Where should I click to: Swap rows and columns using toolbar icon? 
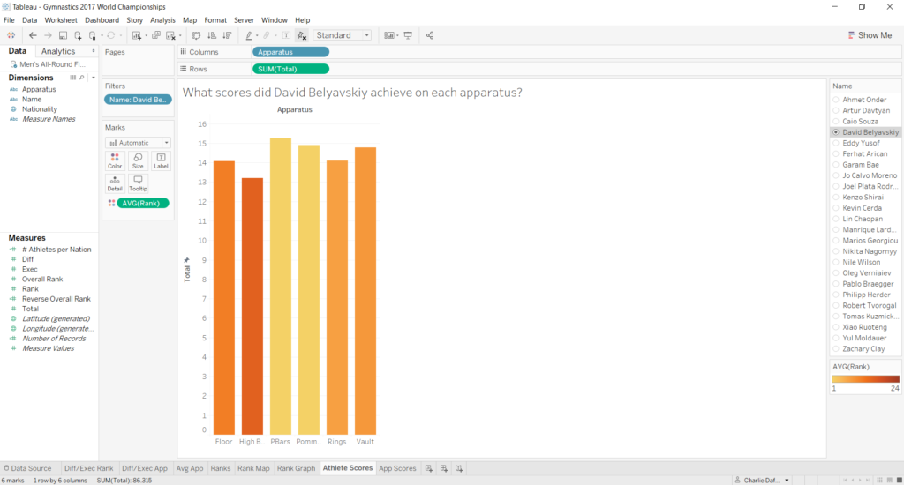coord(196,35)
